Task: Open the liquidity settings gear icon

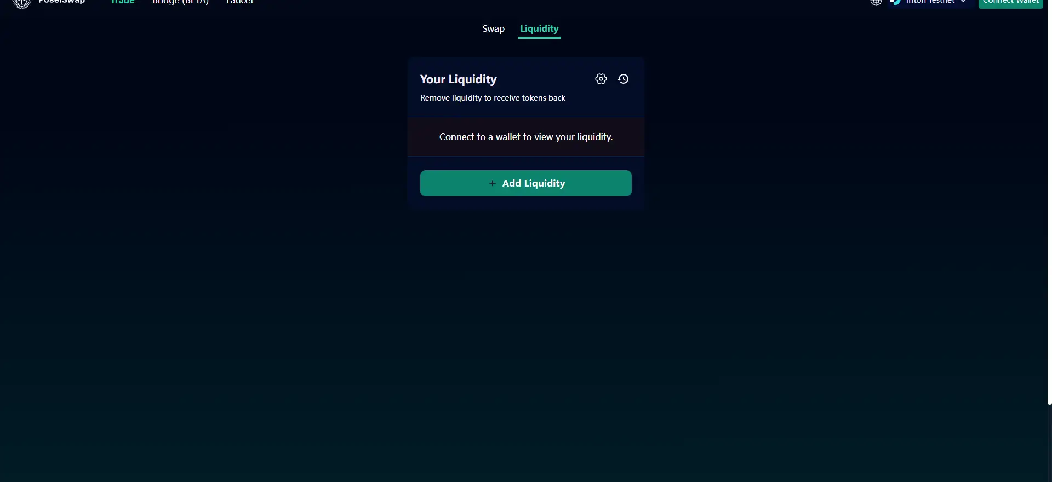Action: [601, 79]
